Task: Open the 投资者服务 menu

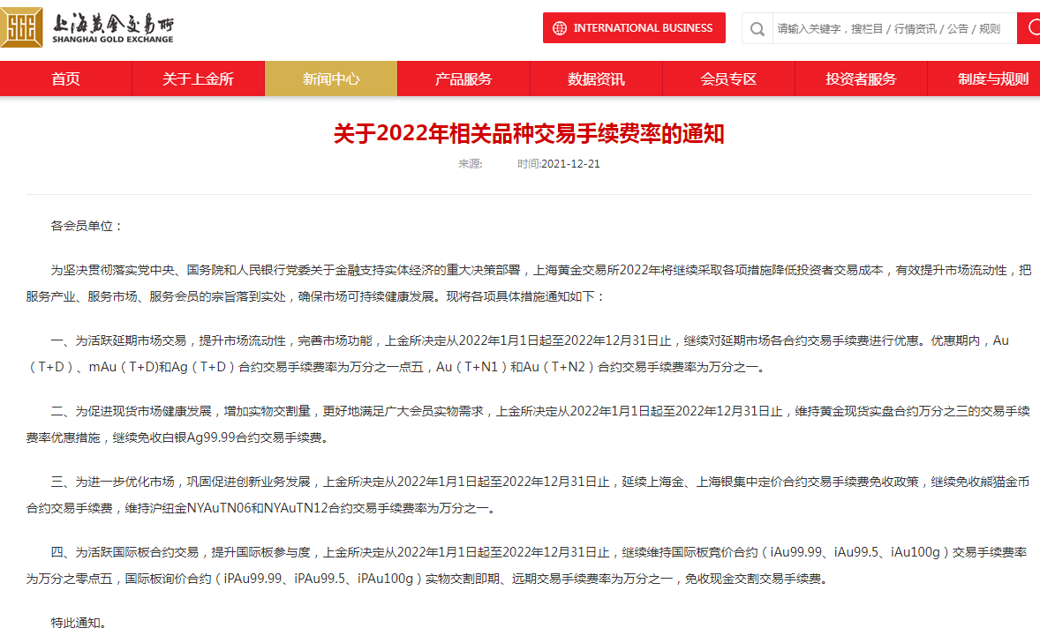Action: [x=861, y=79]
